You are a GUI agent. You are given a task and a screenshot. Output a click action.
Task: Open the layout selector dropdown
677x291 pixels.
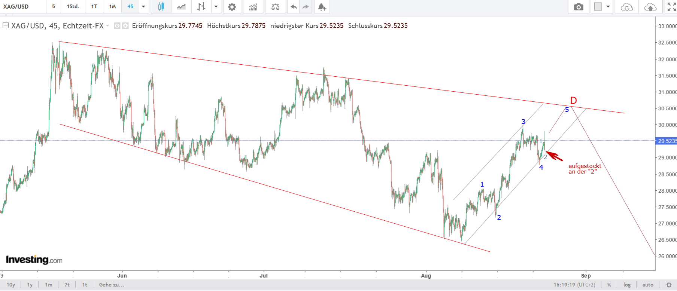[608, 7]
